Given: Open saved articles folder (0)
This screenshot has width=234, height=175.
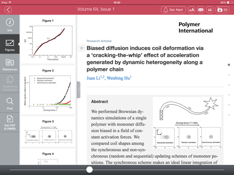Looking at the screenshot, I should (222, 10).
